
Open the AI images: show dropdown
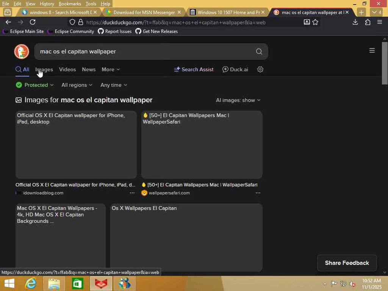pos(238,100)
